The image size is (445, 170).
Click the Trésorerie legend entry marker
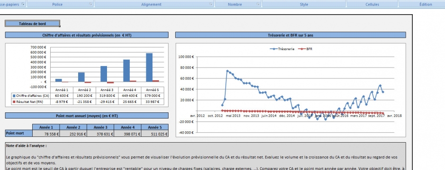pos(274,49)
